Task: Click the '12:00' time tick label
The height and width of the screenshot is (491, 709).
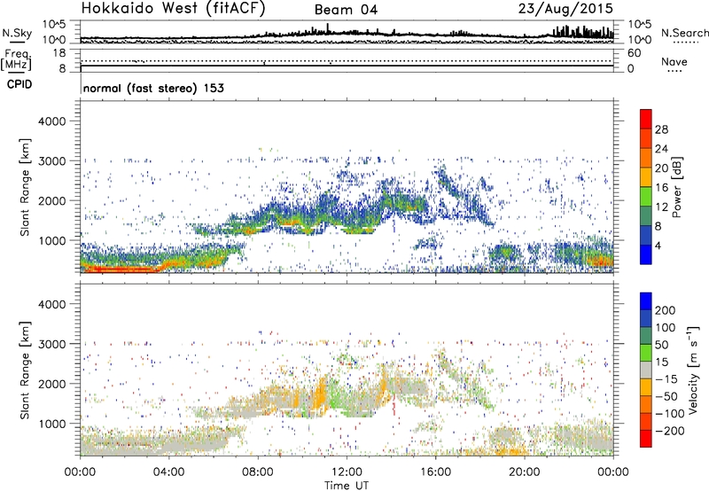Action: pos(347,472)
